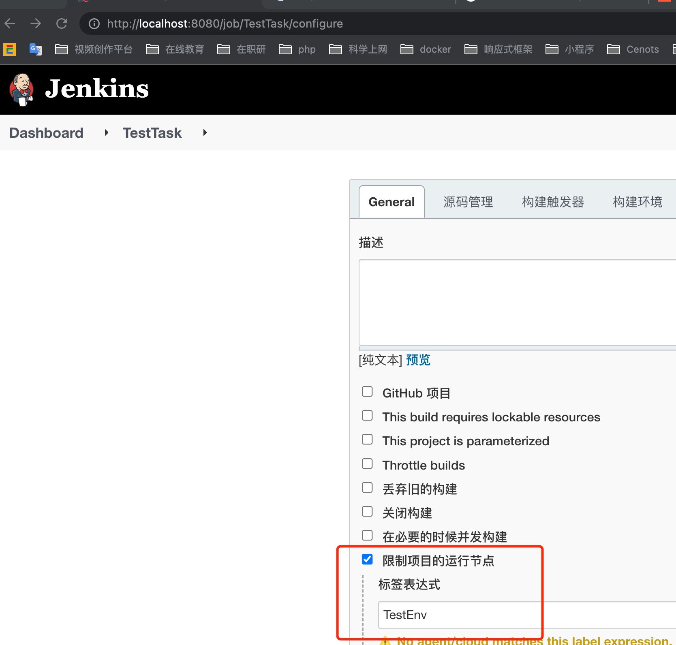Image resolution: width=676 pixels, height=645 pixels.
Task: Reload the page with the refresh icon
Action: 62,23
